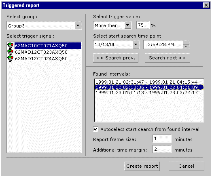
Task: Expand the More then condition dropdown
Action: 128,25
